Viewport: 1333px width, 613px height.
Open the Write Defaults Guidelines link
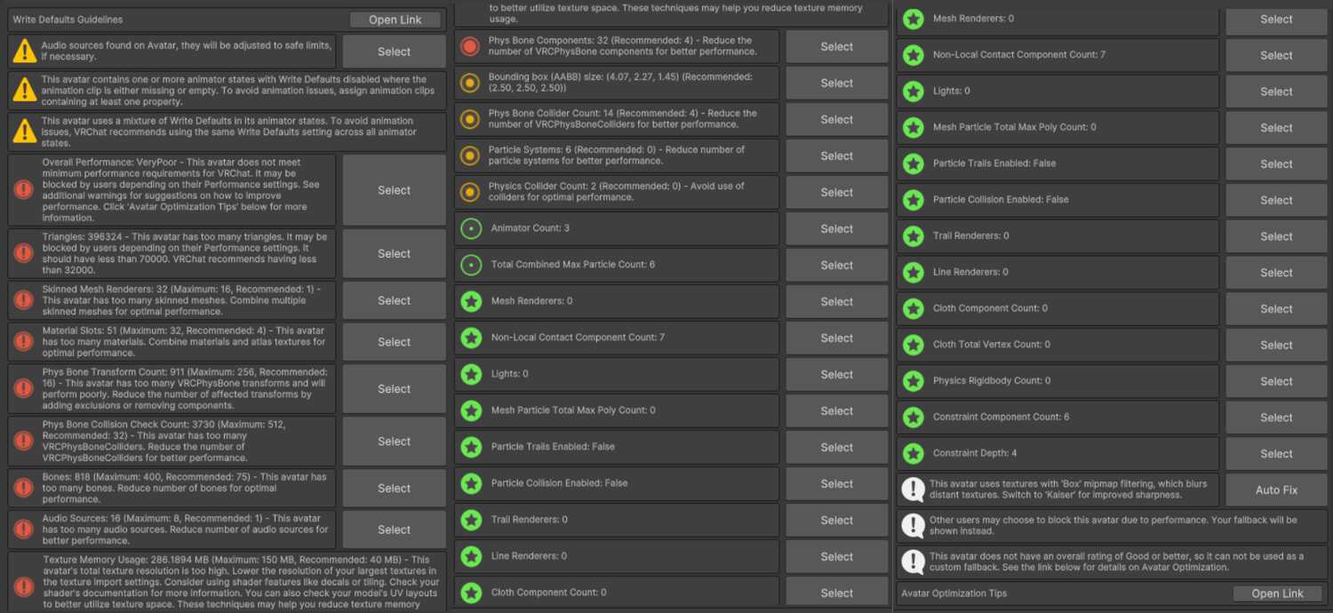(x=395, y=20)
